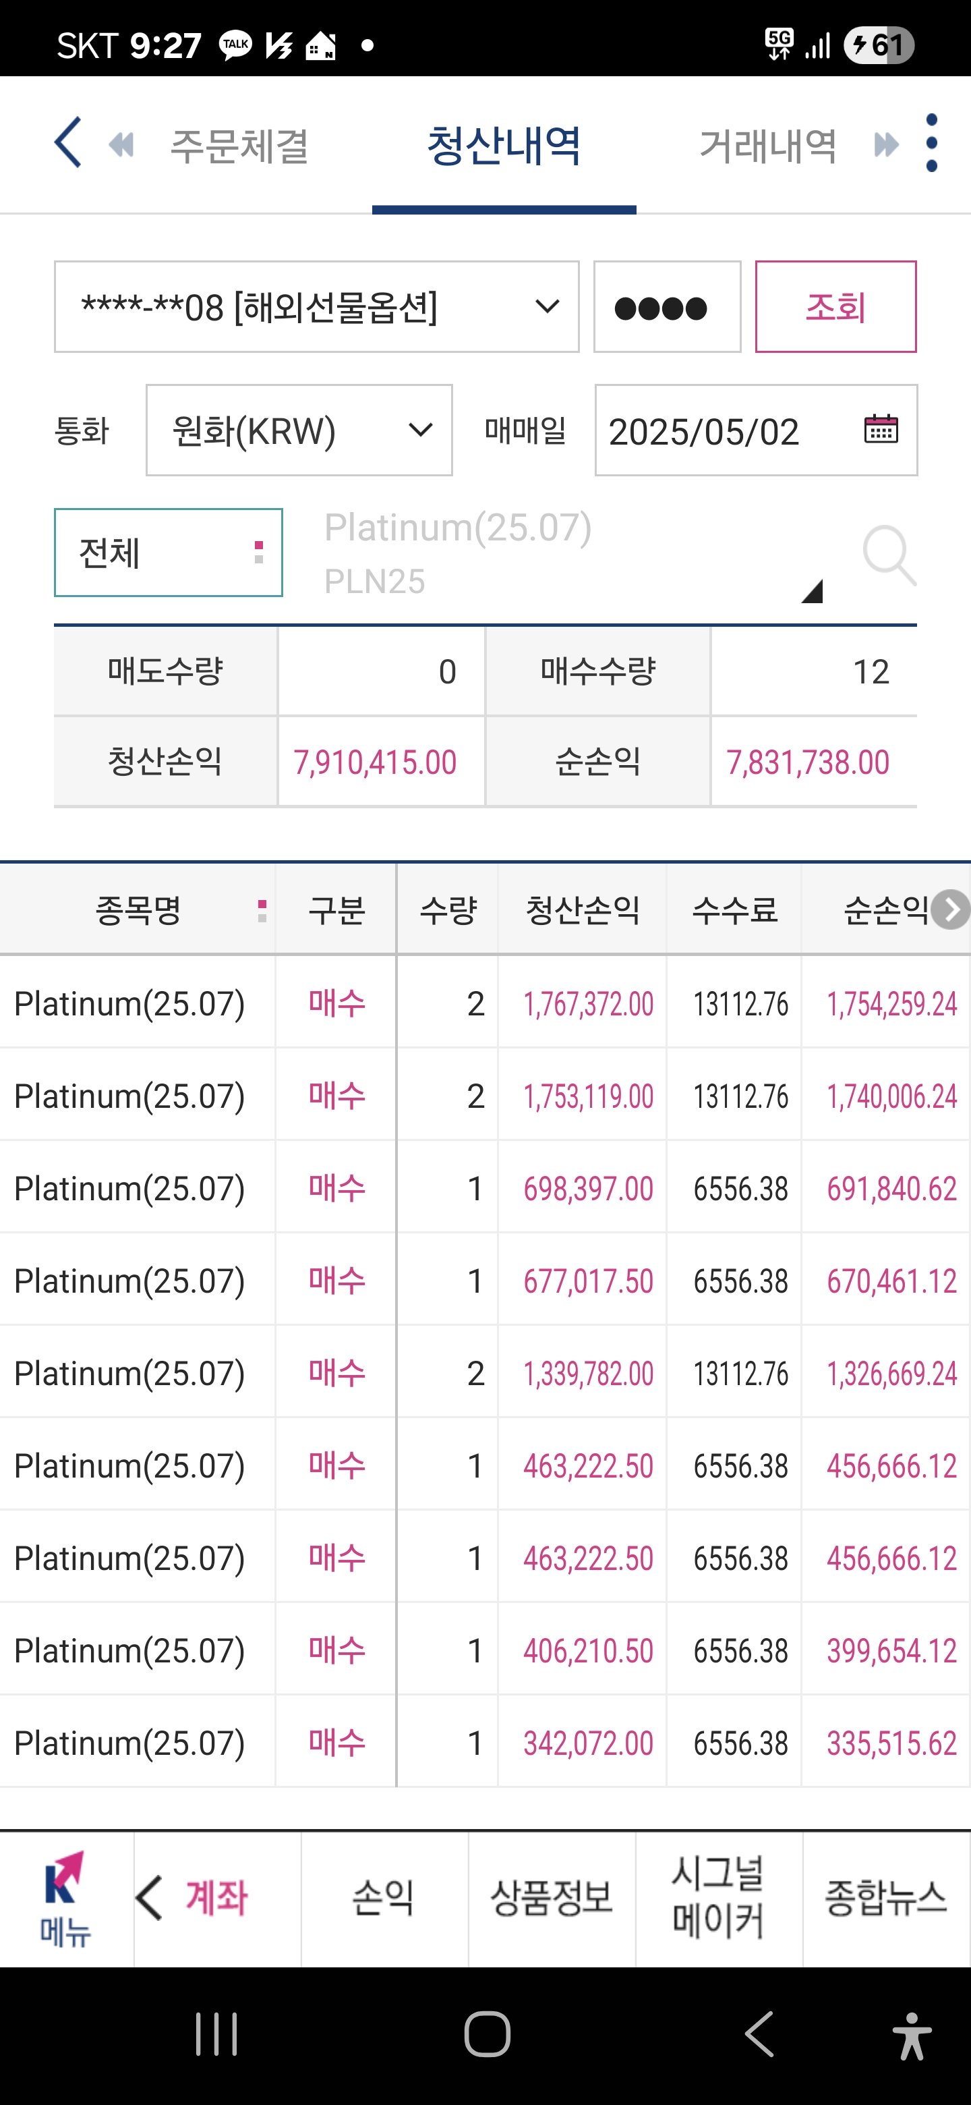The image size is (971, 2105).
Task: Switch to the 거래내역 tab
Action: [x=769, y=146]
